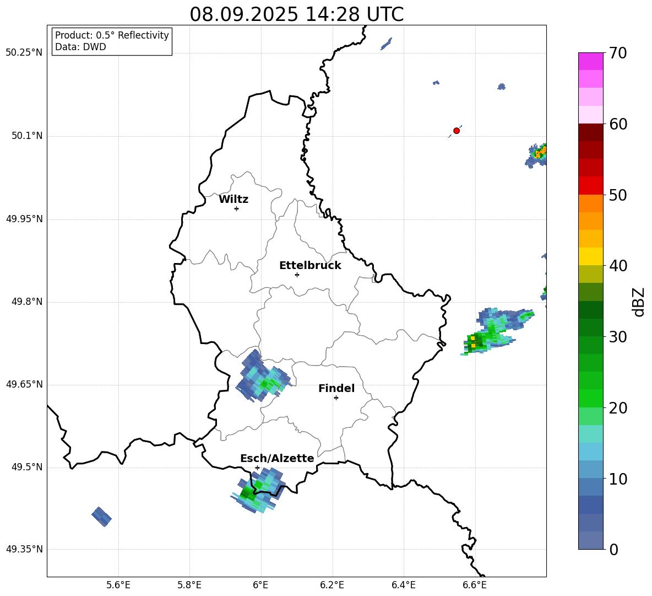
Task: Click the small blue echo in bottom-left corner
Action: click(101, 517)
